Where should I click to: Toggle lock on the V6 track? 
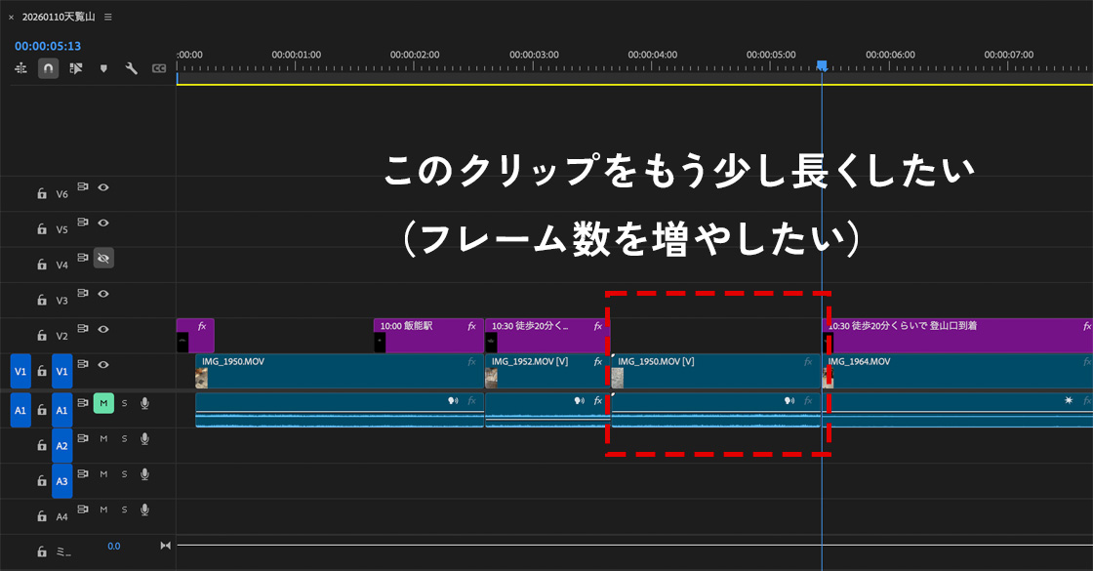pos(42,194)
